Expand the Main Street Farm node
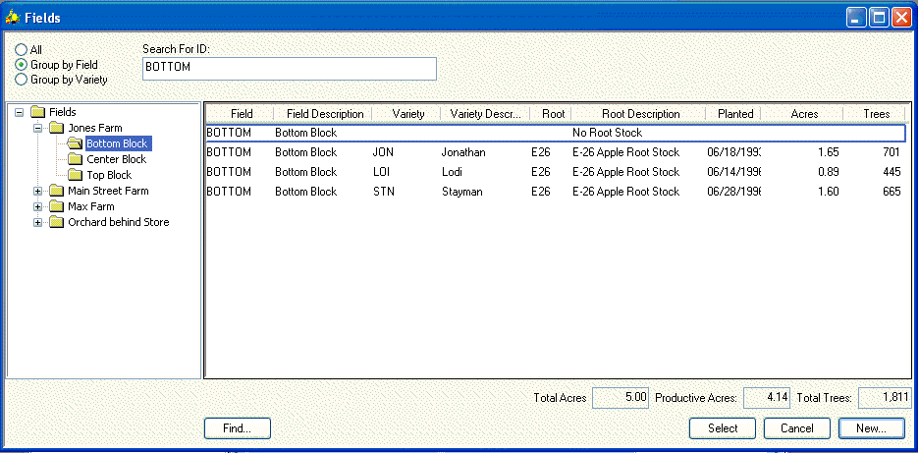Viewport: 919px width, 454px height. [38, 191]
